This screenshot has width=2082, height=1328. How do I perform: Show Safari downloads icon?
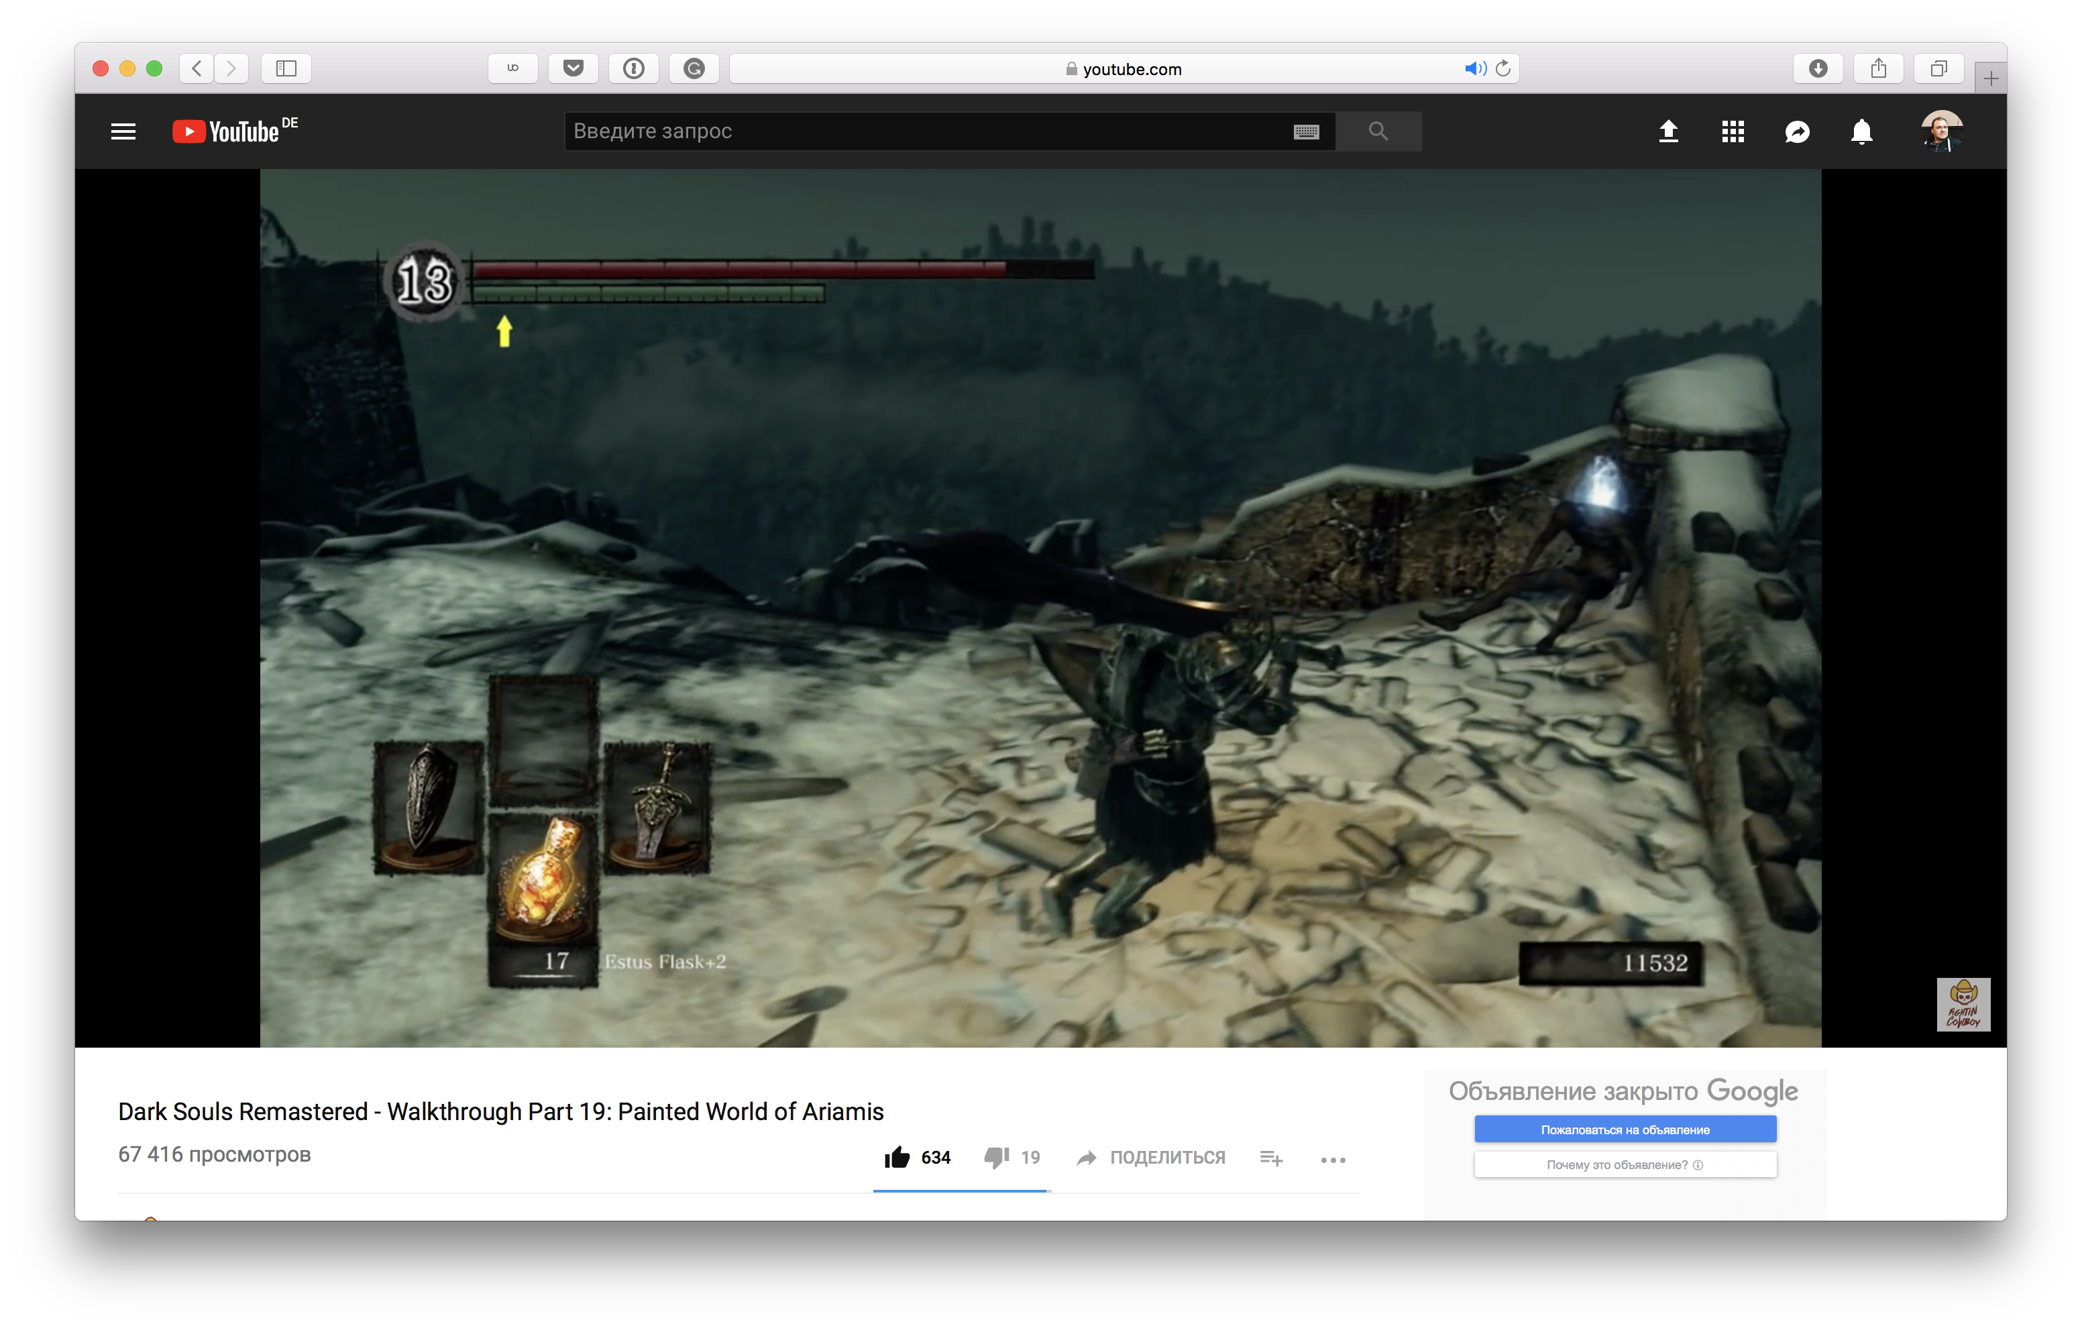pos(1818,68)
